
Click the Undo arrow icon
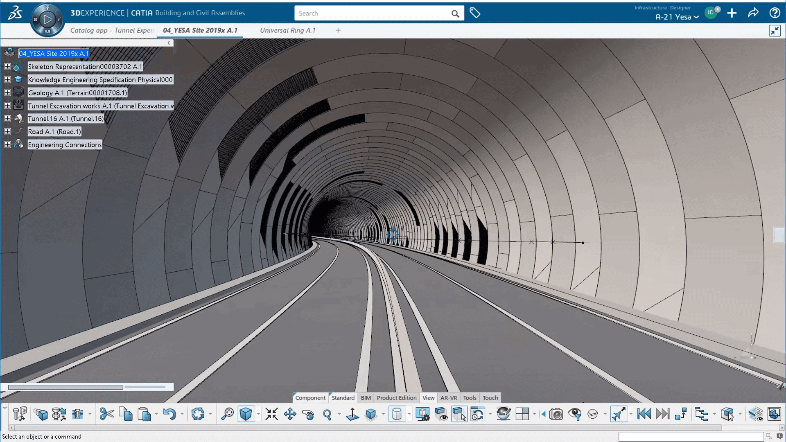point(169,414)
